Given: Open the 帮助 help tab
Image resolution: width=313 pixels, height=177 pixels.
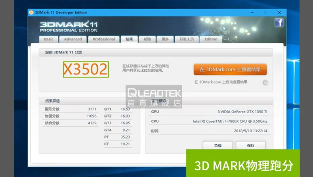Looking at the screenshot, I should click(x=147, y=39).
